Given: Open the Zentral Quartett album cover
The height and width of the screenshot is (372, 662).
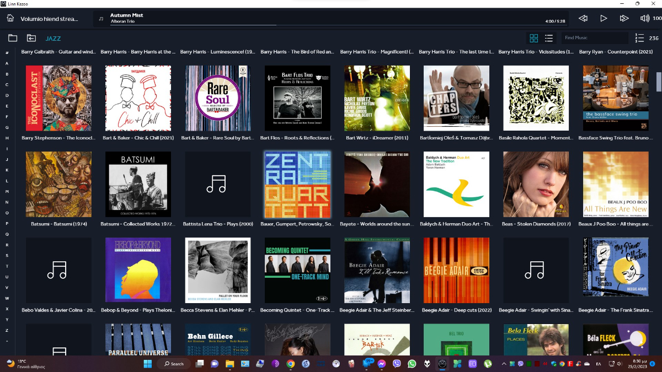Looking at the screenshot, I should 298,185.
